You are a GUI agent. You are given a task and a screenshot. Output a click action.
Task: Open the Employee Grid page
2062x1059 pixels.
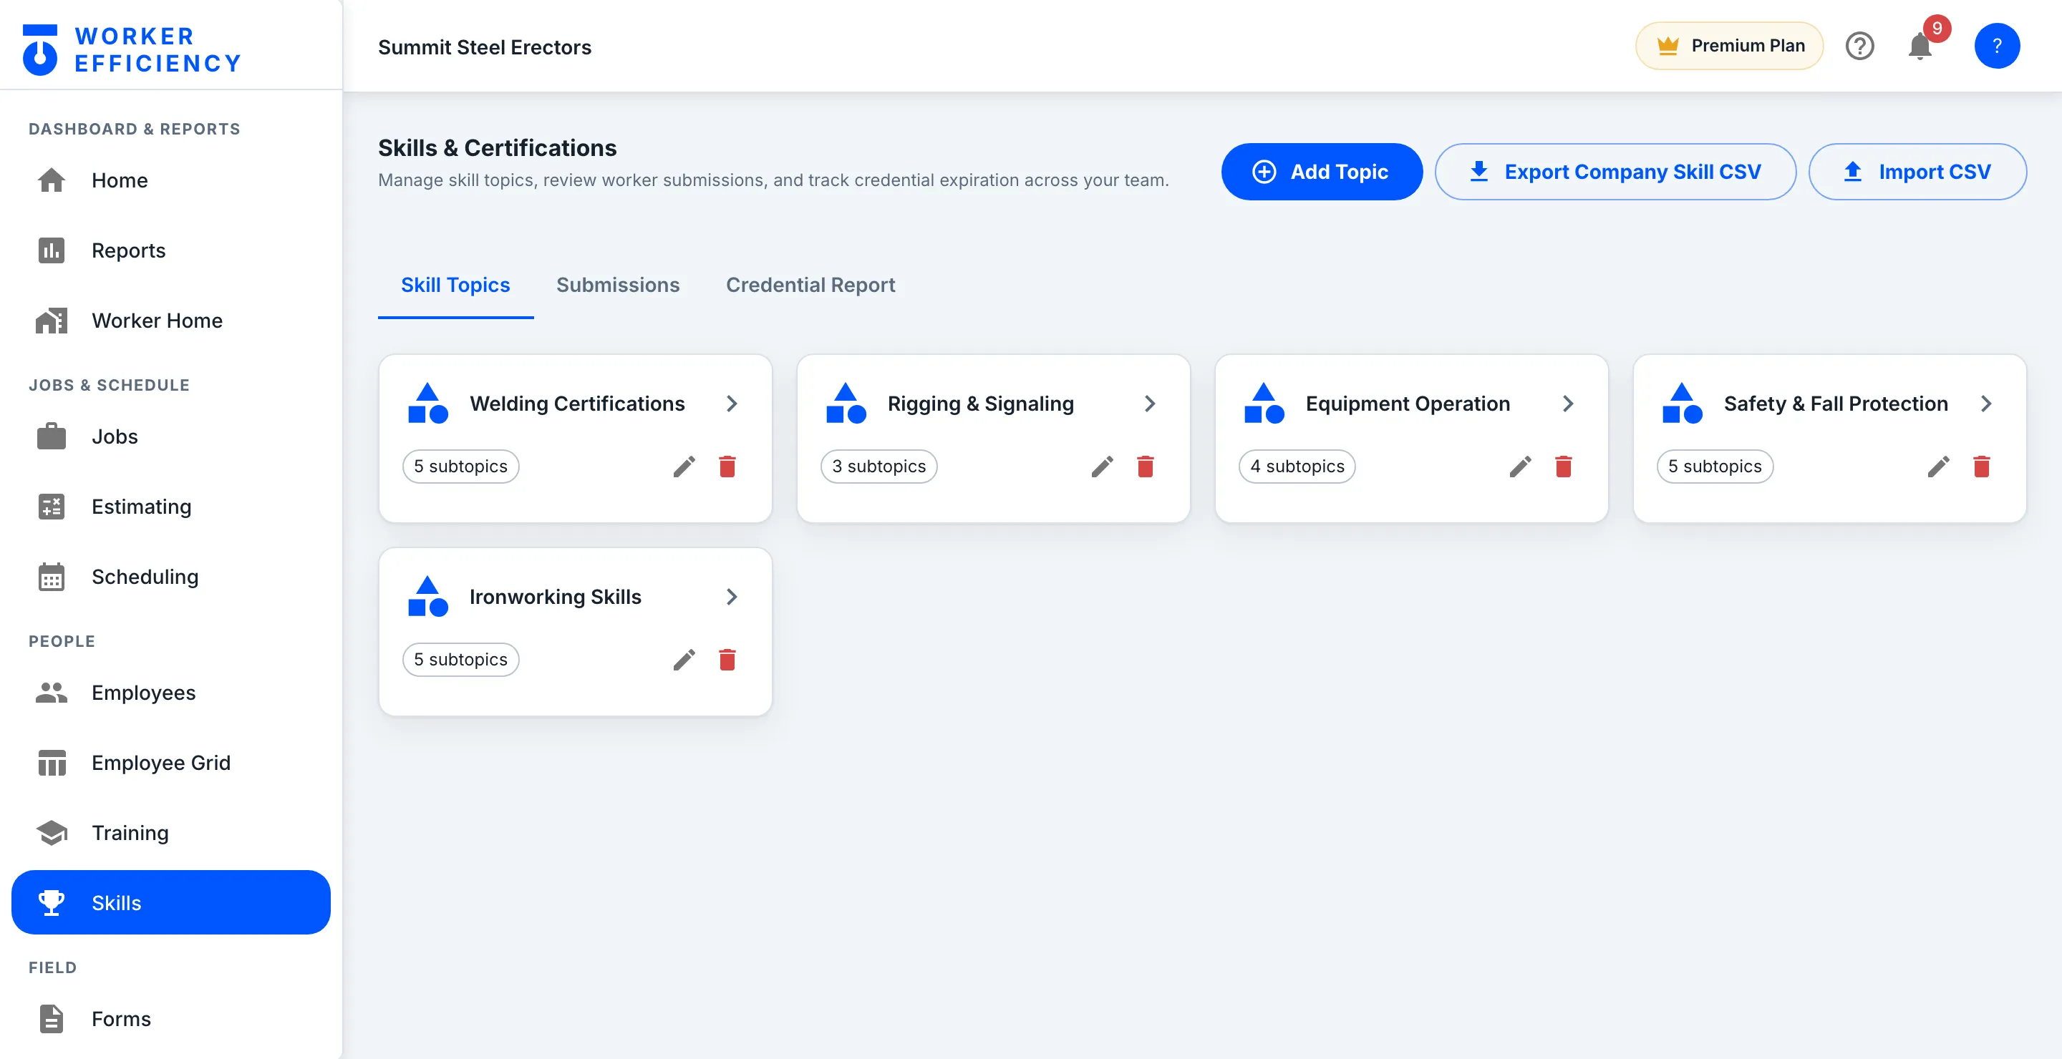(170, 763)
